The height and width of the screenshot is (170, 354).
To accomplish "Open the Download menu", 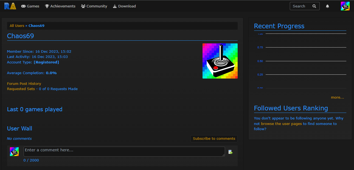I will (124, 6).
